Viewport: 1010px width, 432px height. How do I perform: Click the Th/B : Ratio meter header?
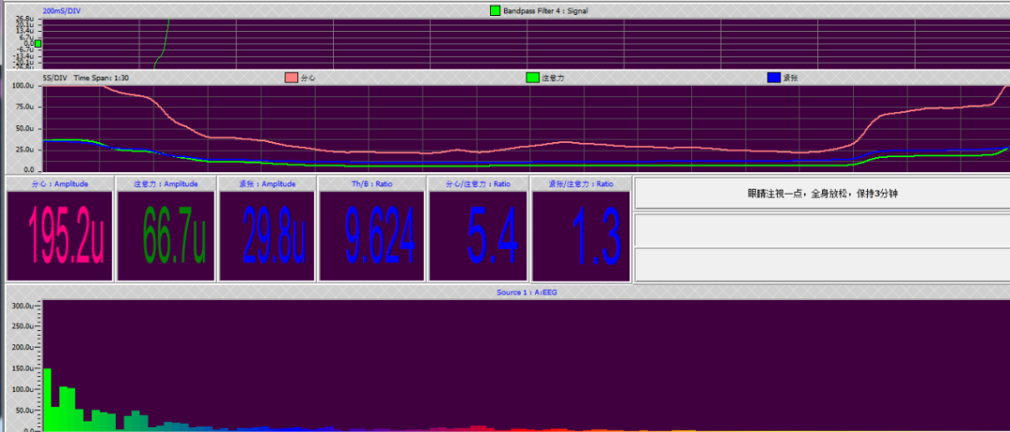coord(371,184)
